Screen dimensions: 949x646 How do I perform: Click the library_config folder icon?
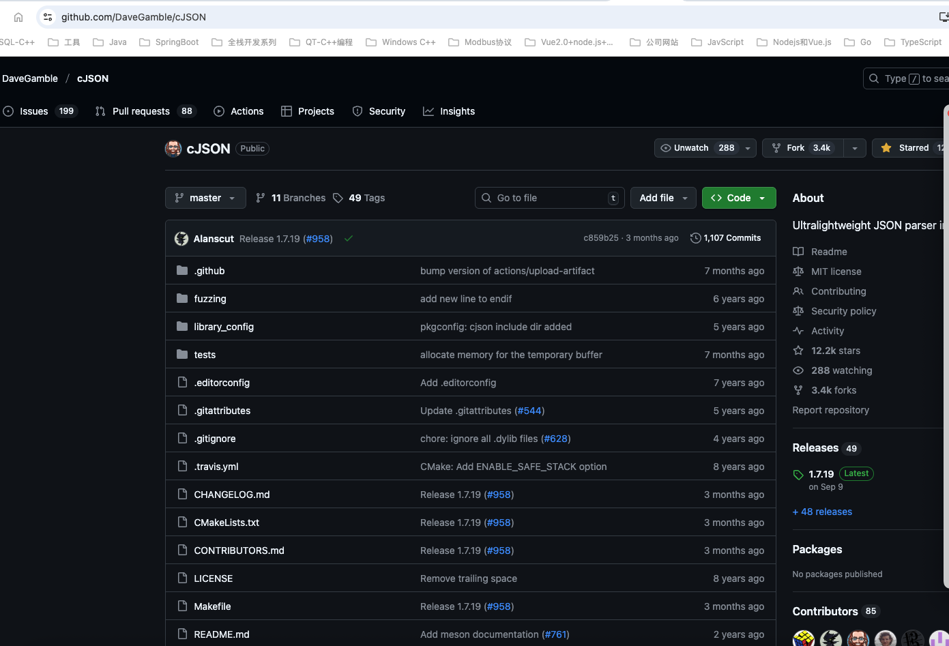pos(182,327)
